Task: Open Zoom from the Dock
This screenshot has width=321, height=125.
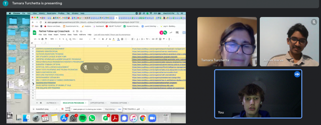Action: point(152,118)
